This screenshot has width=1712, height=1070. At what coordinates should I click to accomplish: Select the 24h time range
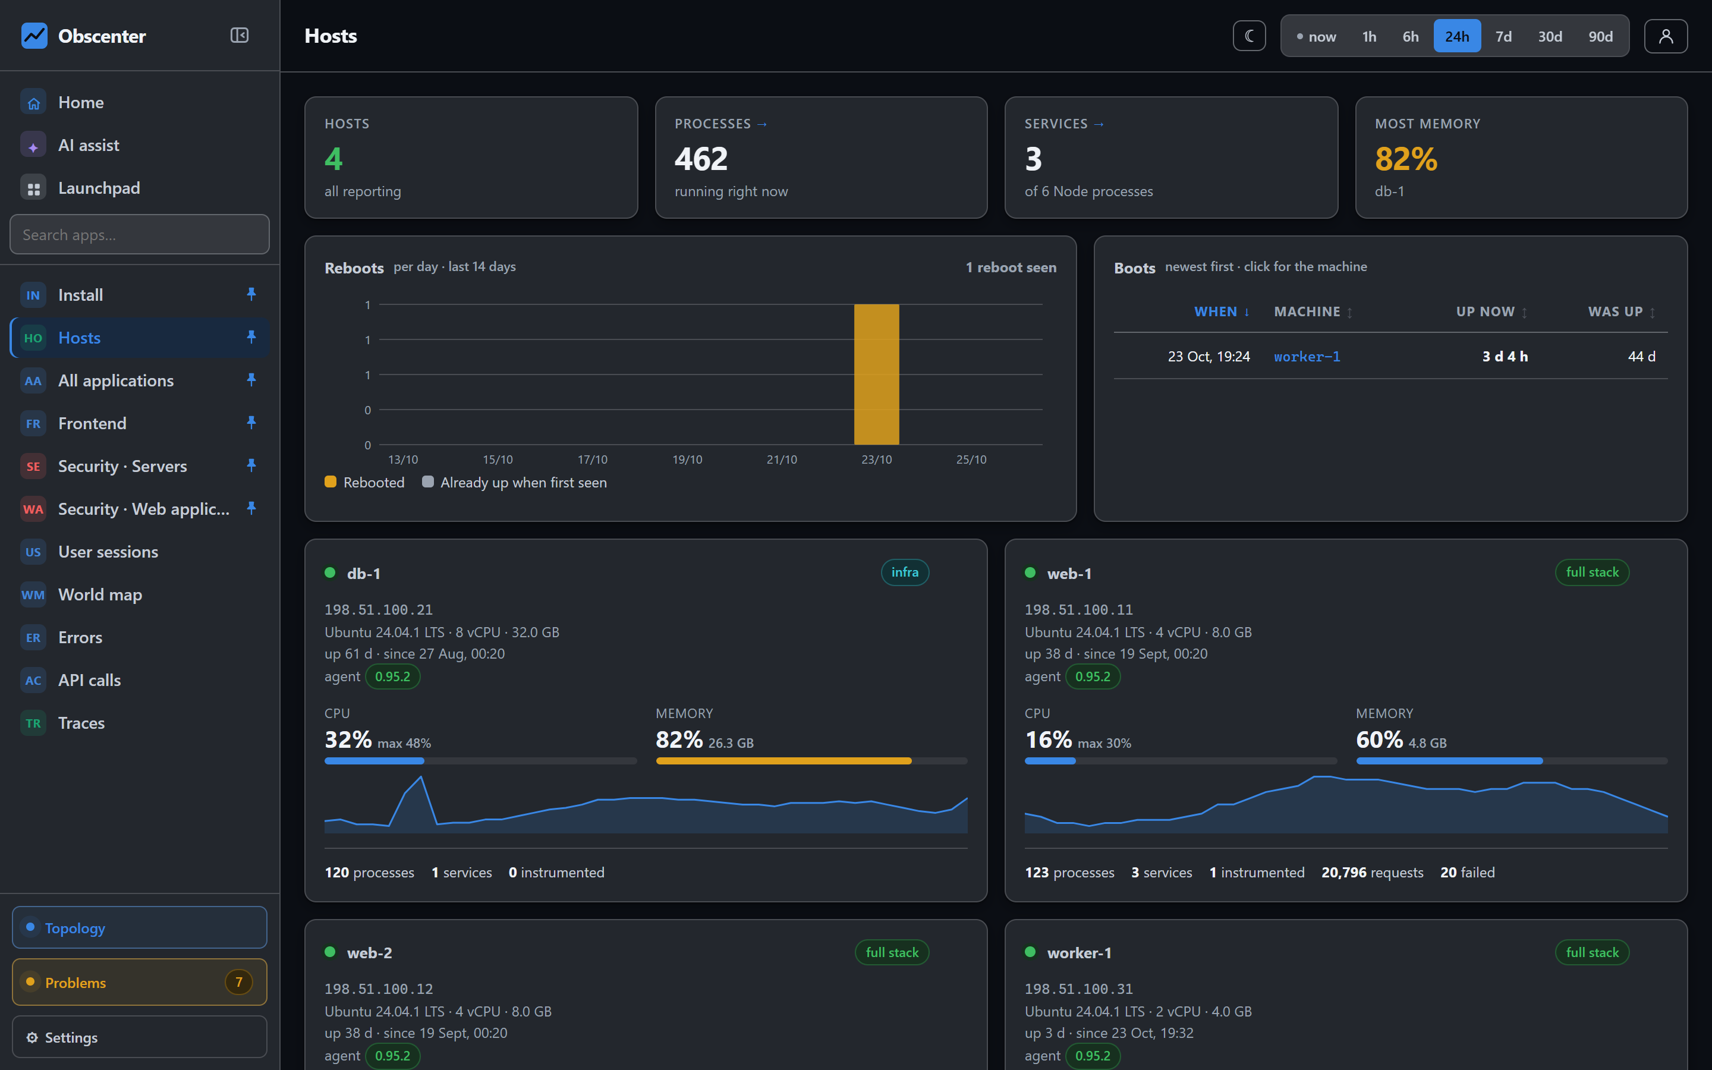click(1456, 36)
